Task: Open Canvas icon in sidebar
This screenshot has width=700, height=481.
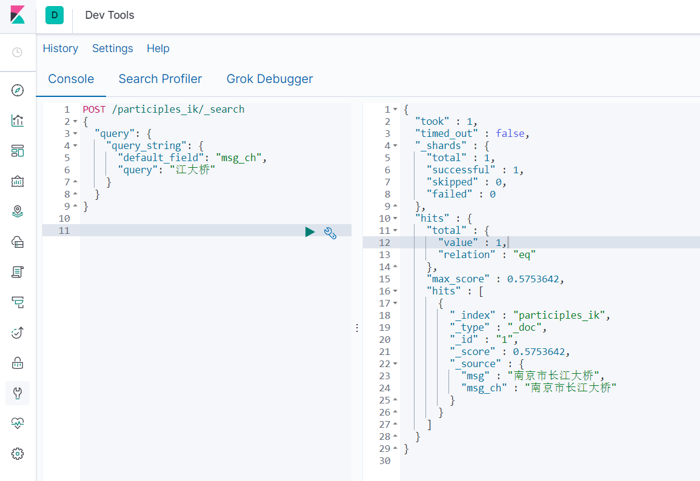Action: click(x=18, y=181)
